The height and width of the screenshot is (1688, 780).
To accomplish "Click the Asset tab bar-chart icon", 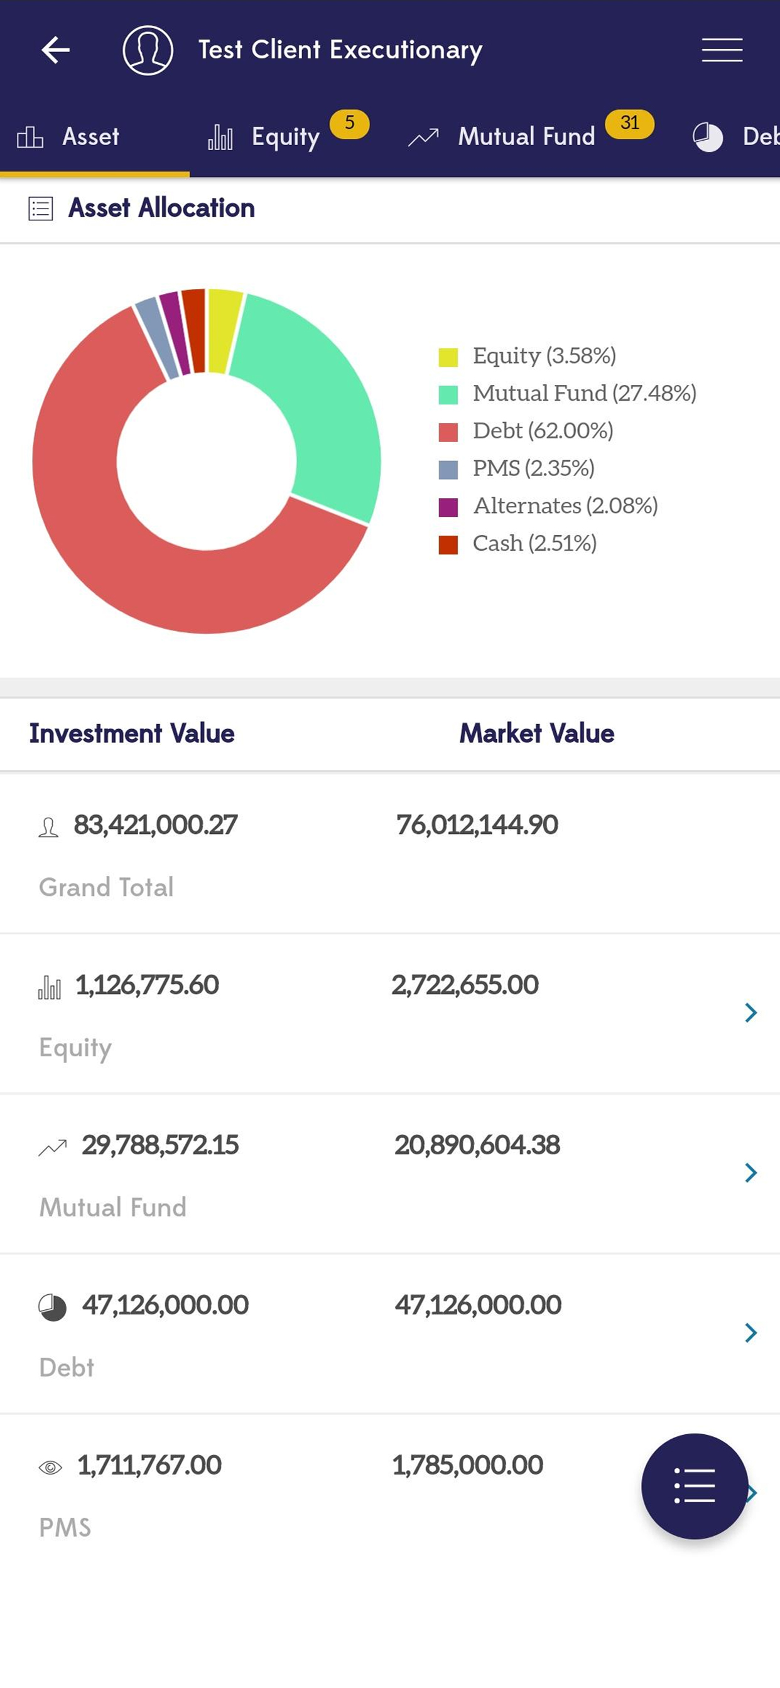I will pos(30,137).
